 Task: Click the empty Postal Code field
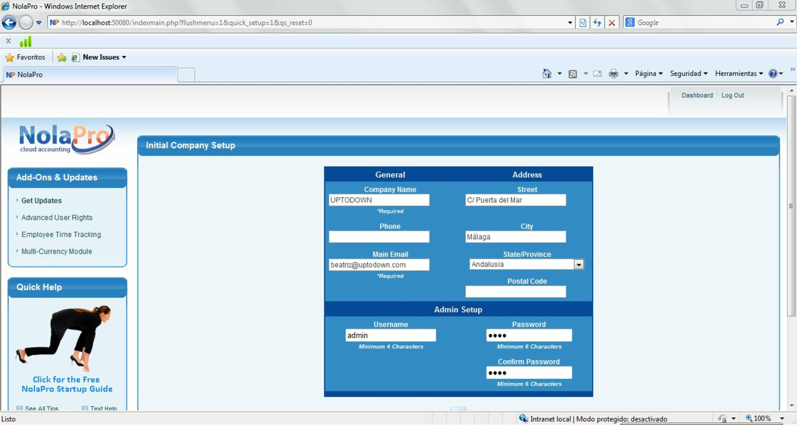pyautogui.click(x=515, y=292)
